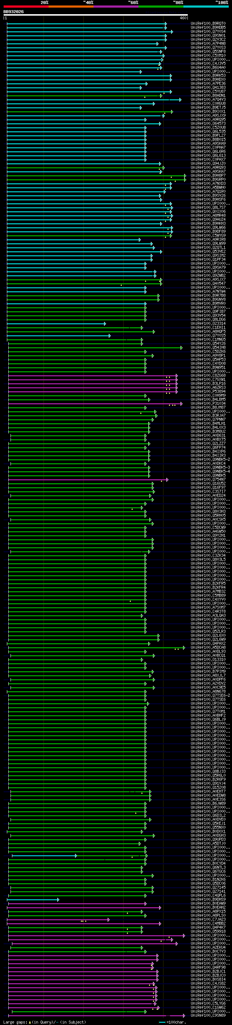This screenshot has width=232, height=1025.
Task: Select hit label UniRef100_O13310
Action: coord(208,659)
